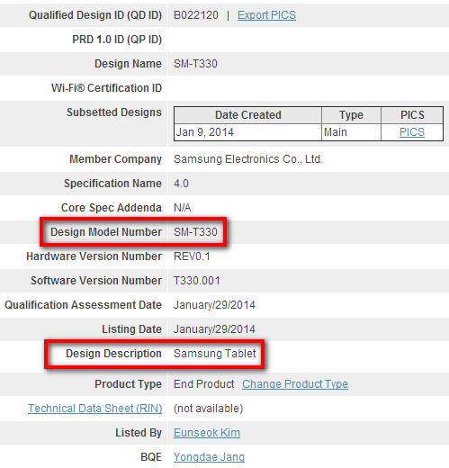Open Technical Data Sheet (RIN) link
The width and height of the screenshot is (449, 468).
[x=95, y=409]
